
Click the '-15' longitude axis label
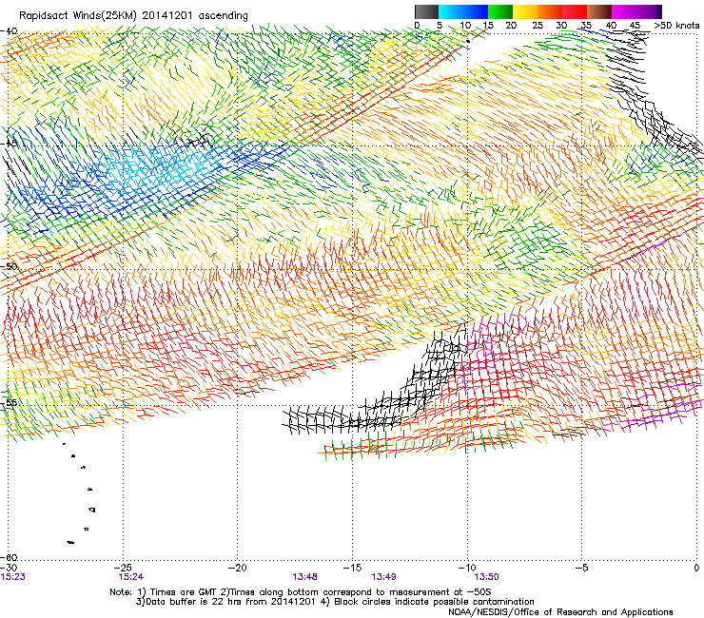[x=352, y=568]
